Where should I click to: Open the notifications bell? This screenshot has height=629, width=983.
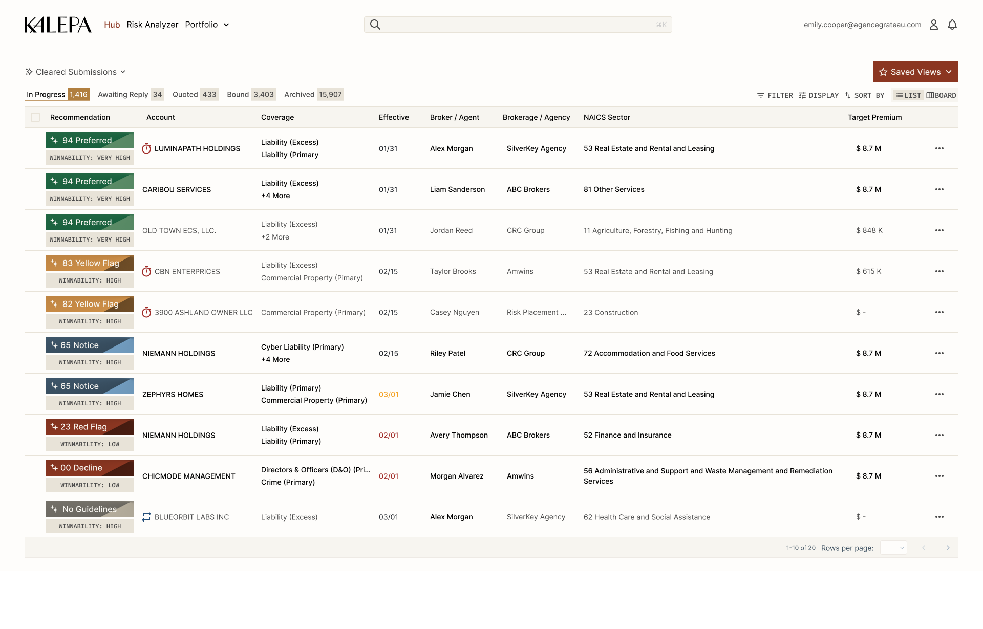[x=952, y=25]
